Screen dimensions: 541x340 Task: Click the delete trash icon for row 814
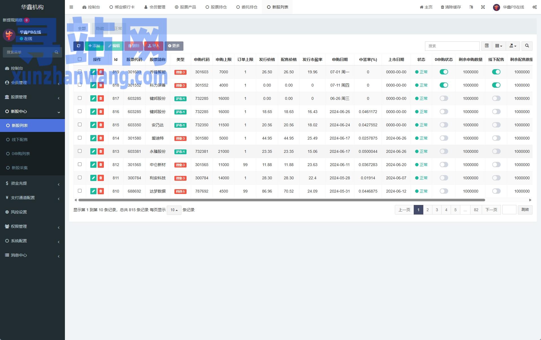(101, 138)
